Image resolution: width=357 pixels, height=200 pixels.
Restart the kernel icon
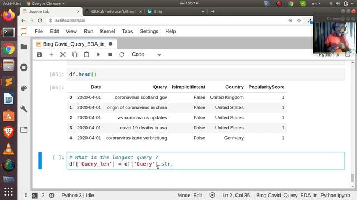click(122, 54)
